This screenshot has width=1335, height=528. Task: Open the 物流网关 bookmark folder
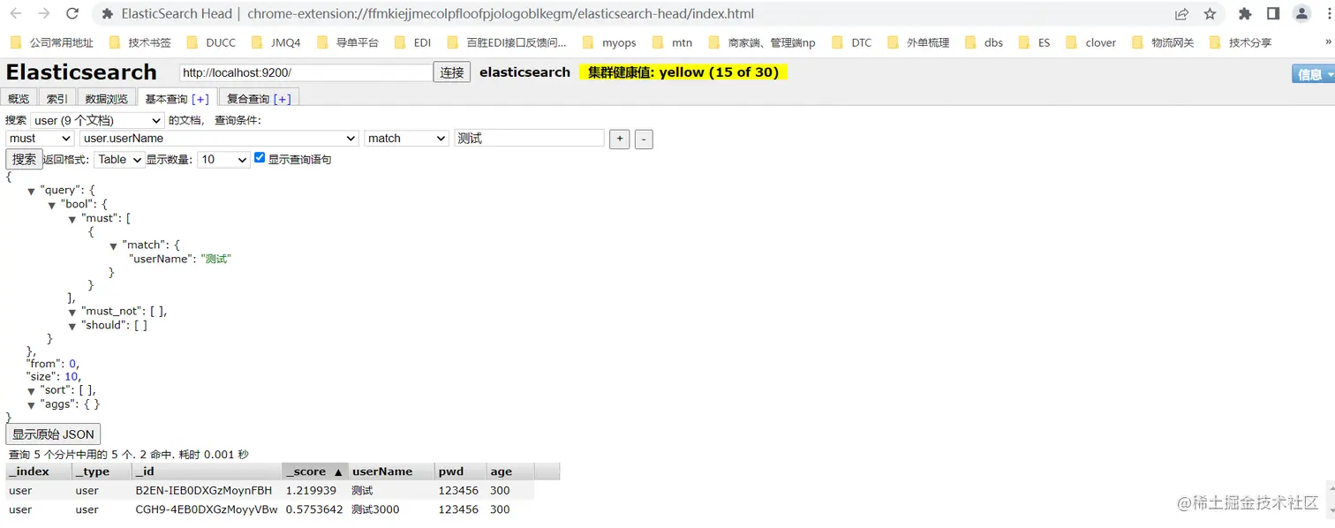click(1163, 42)
